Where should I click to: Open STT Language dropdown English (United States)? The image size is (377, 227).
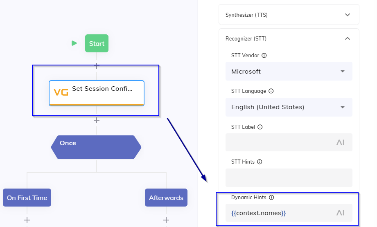[x=289, y=107]
